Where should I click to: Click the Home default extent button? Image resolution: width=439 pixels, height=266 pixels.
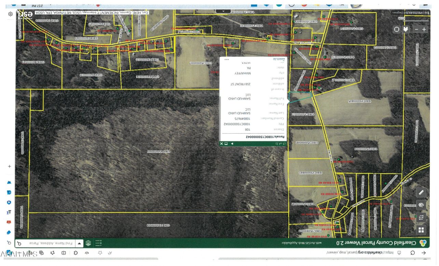tap(406, 29)
